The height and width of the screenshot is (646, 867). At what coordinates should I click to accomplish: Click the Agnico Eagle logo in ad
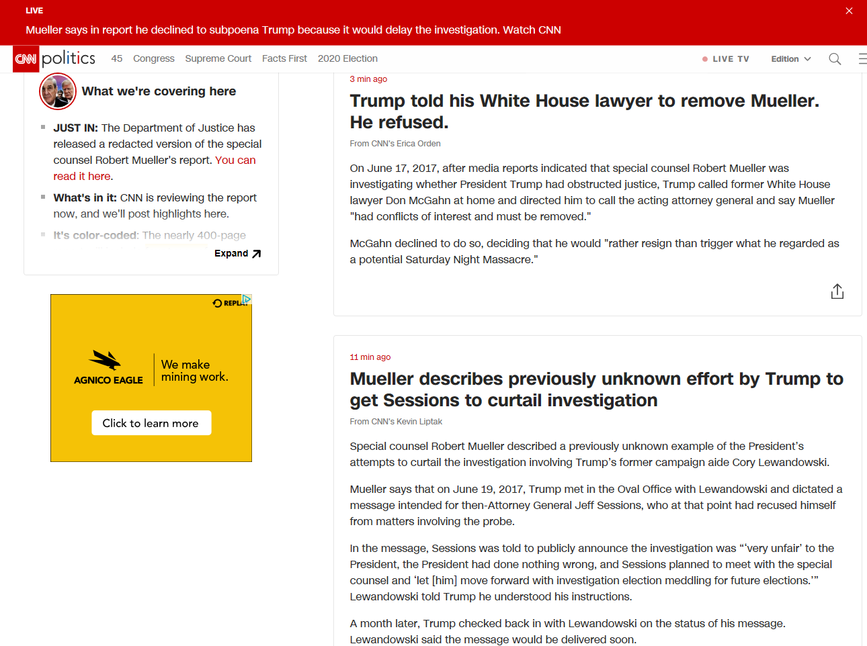108,367
